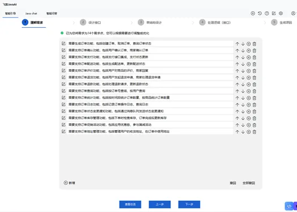The height and width of the screenshot is (212, 297).
Task: Switch to the Java chat tab
Action: pos(31,13)
